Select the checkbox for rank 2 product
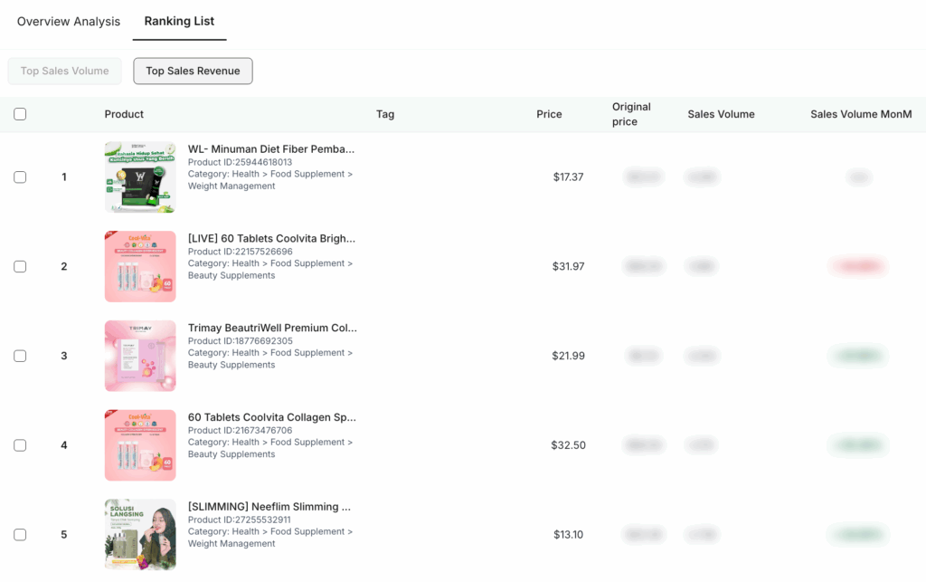The width and height of the screenshot is (926, 582). [20, 266]
